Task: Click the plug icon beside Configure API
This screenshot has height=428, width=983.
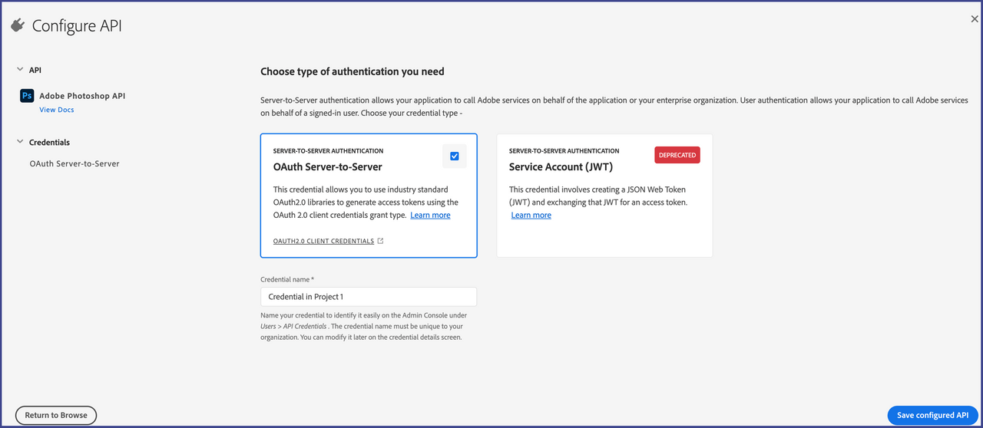Action: (18, 26)
